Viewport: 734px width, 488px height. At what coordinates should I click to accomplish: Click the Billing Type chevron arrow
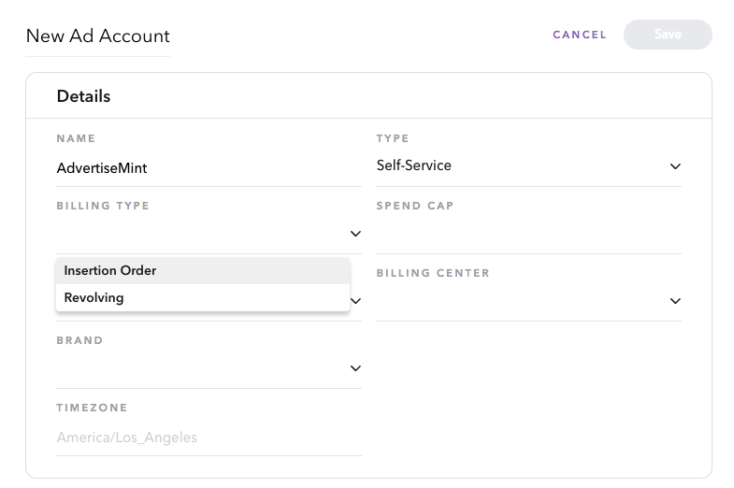pyautogui.click(x=355, y=234)
